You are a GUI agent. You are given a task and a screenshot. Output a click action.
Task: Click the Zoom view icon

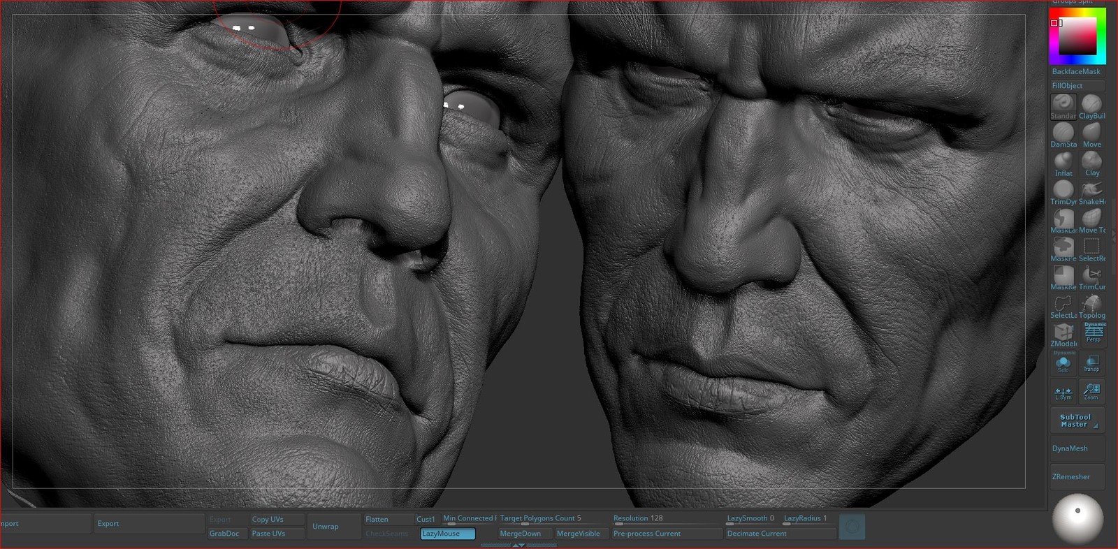pos(1091,391)
